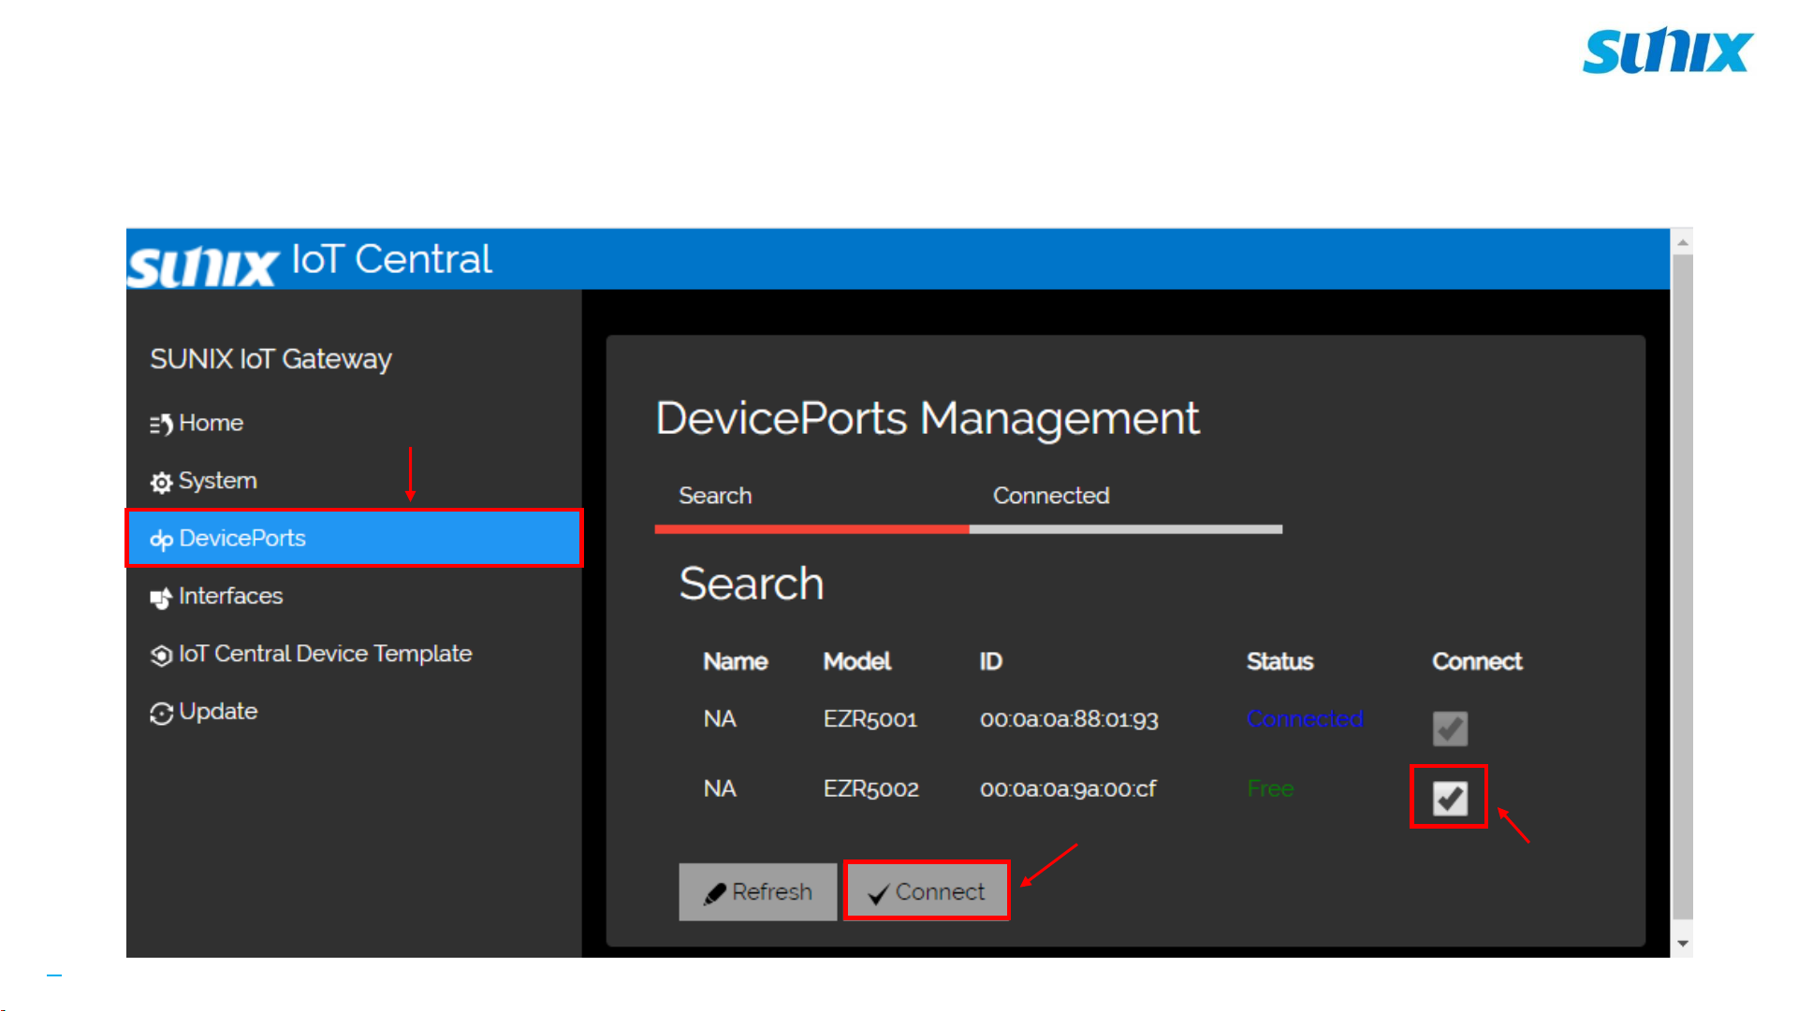Click the SUNIX logo in the top right corner

[1667, 51]
